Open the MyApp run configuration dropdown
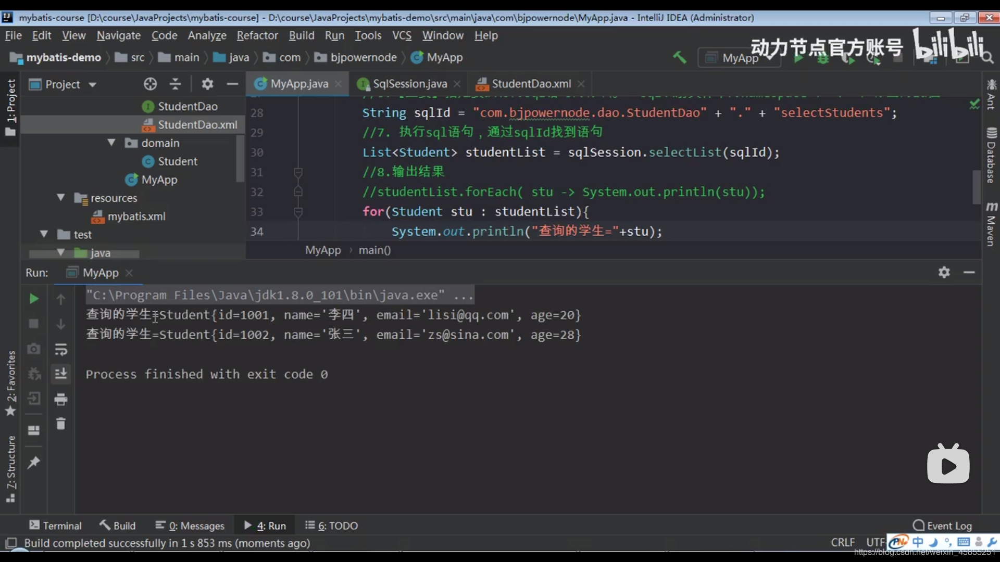 739,58
